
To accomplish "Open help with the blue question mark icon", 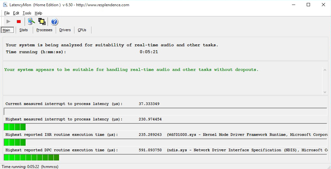I will pyautogui.click(x=54, y=22).
